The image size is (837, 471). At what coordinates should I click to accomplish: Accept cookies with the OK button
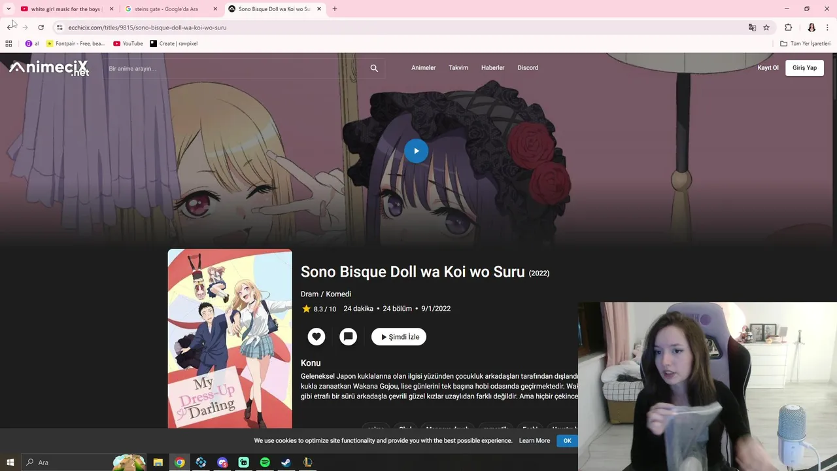pos(567,441)
